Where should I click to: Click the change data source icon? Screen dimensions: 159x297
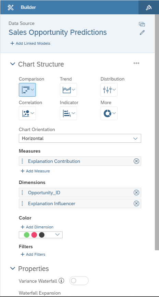tap(142, 24)
